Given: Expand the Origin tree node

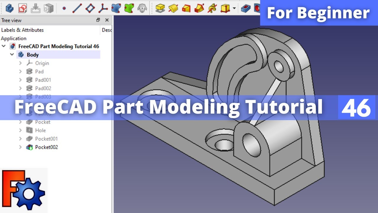Looking at the screenshot, I should [x=20, y=63].
